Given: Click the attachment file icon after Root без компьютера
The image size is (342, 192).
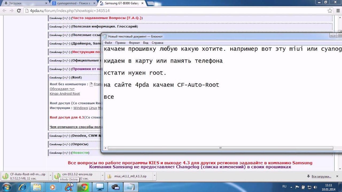Looking at the screenshot, I should 91,84.
